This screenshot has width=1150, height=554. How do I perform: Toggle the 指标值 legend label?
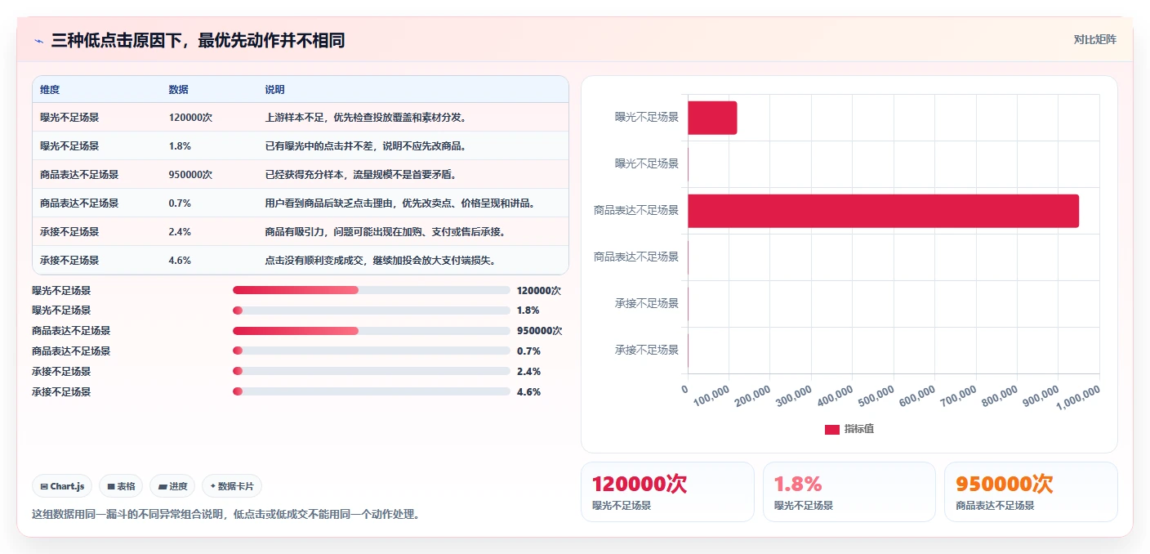tap(859, 429)
